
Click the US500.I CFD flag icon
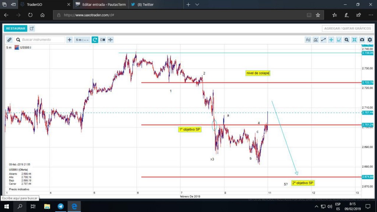click(17, 47)
